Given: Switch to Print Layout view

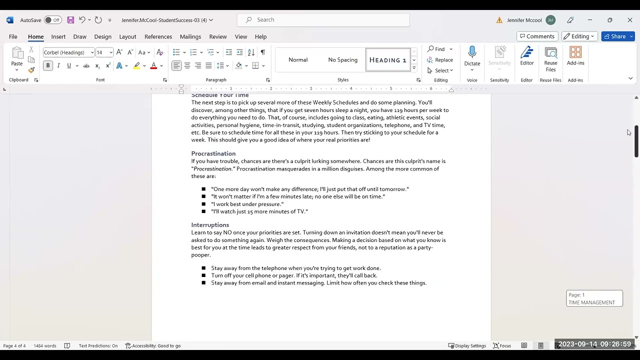Looking at the screenshot, I should tap(540, 345).
